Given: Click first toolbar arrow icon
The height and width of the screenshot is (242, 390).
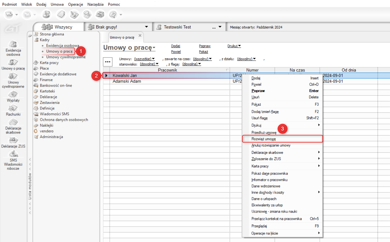Looking at the screenshot, I should click(x=9, y=14).
